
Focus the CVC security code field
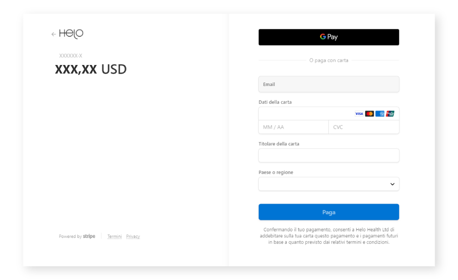(363, 127)
